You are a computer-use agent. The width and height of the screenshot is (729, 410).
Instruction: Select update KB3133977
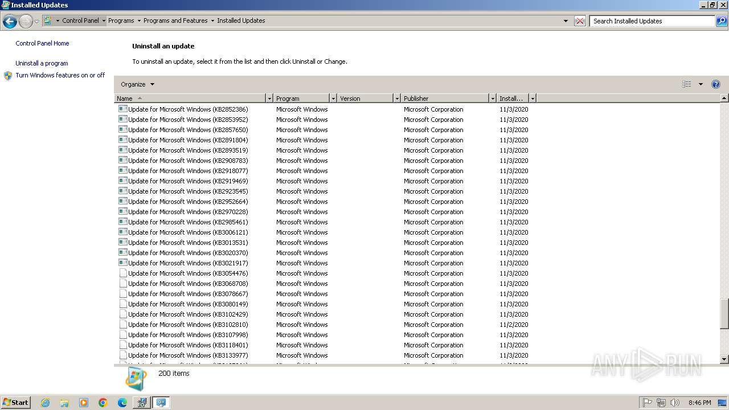[x=188, y=355]
